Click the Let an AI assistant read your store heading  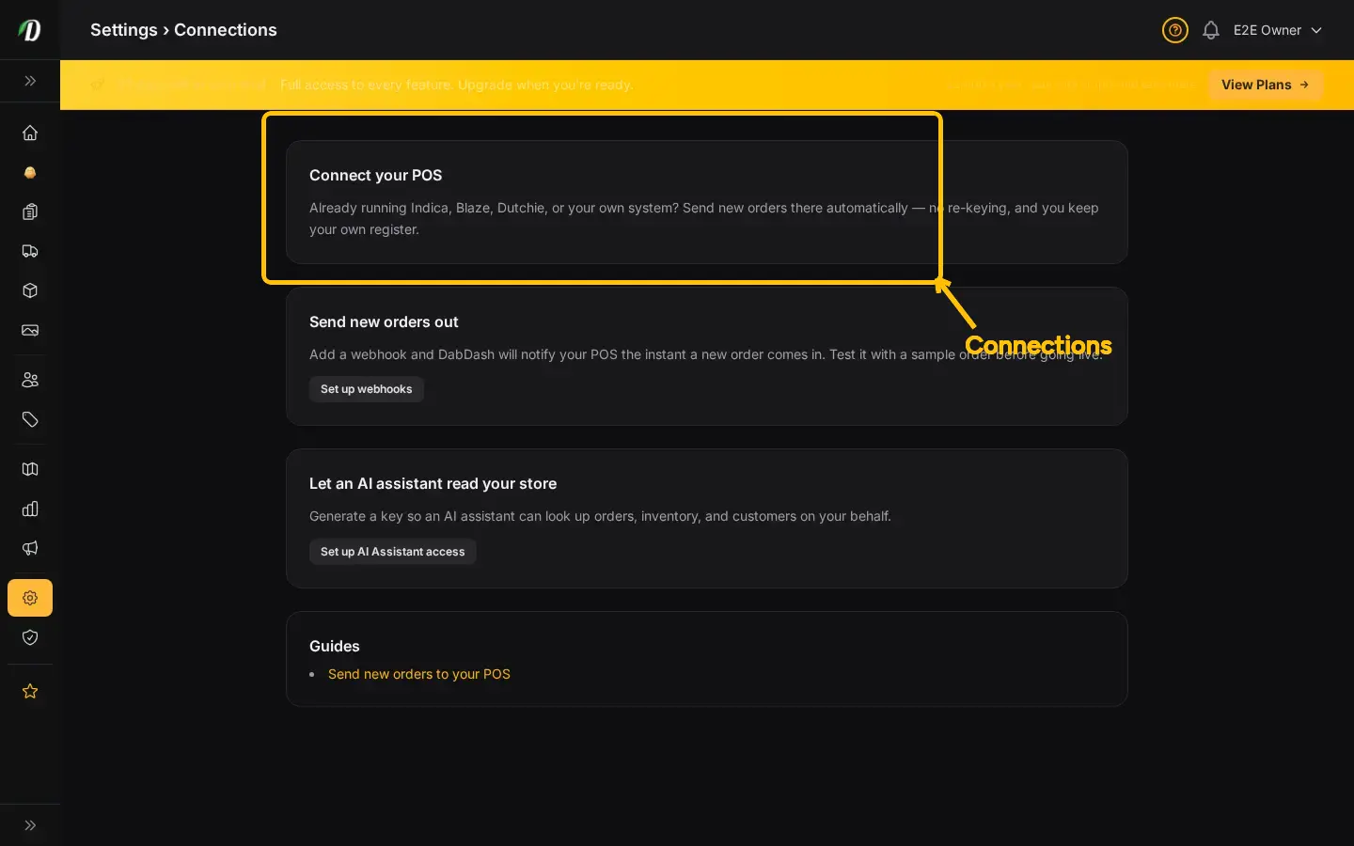[x=433, y=483]
